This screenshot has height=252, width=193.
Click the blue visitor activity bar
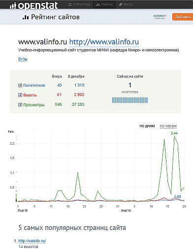(x=130, y=100)
